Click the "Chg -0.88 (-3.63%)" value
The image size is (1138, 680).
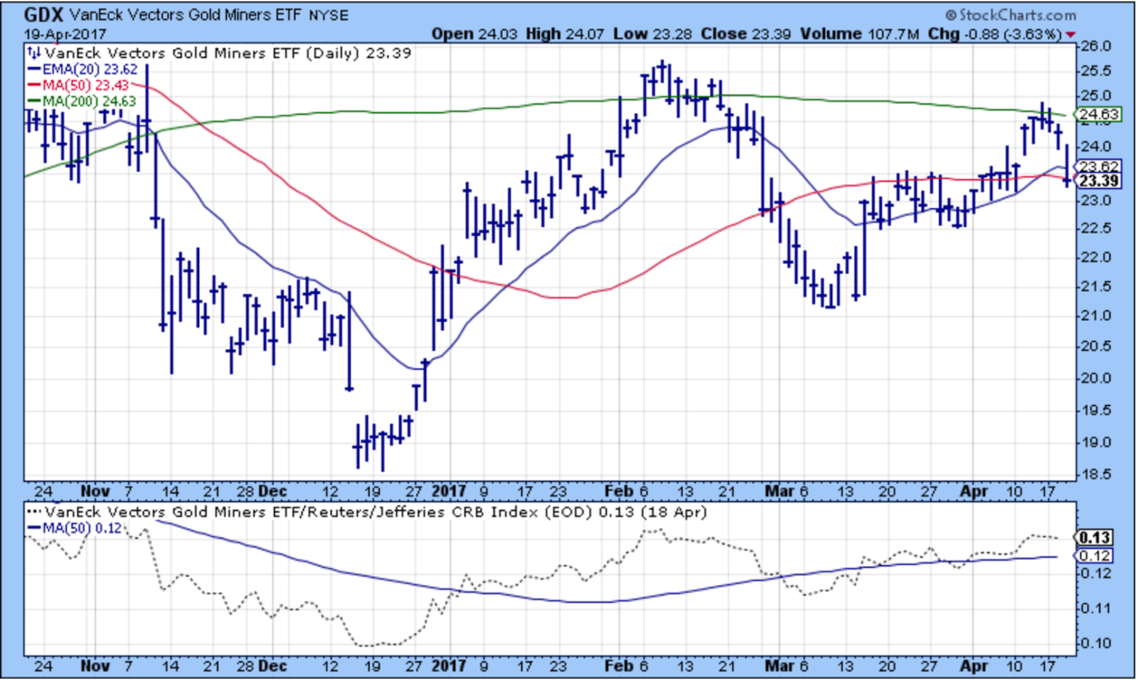(994, 34)
